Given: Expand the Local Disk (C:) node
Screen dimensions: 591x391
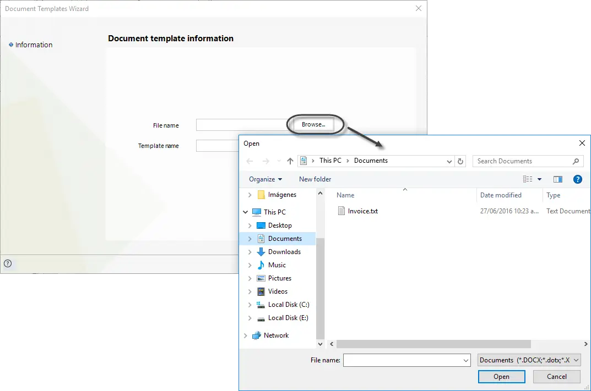Looking at the screenshot, I should point(250,305).
